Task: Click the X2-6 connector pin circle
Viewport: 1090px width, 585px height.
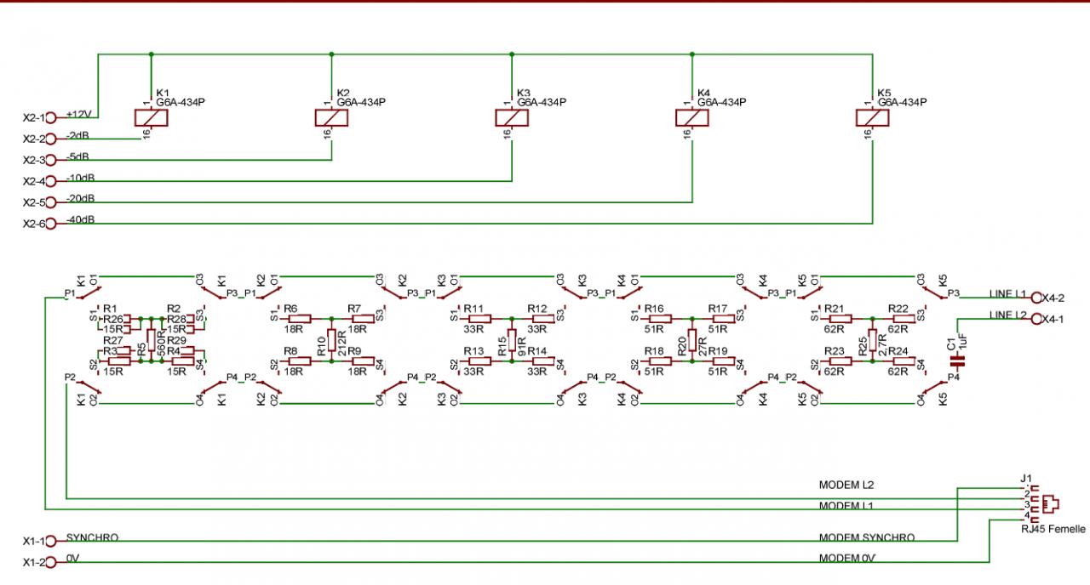Action: [x=50, y=224]
